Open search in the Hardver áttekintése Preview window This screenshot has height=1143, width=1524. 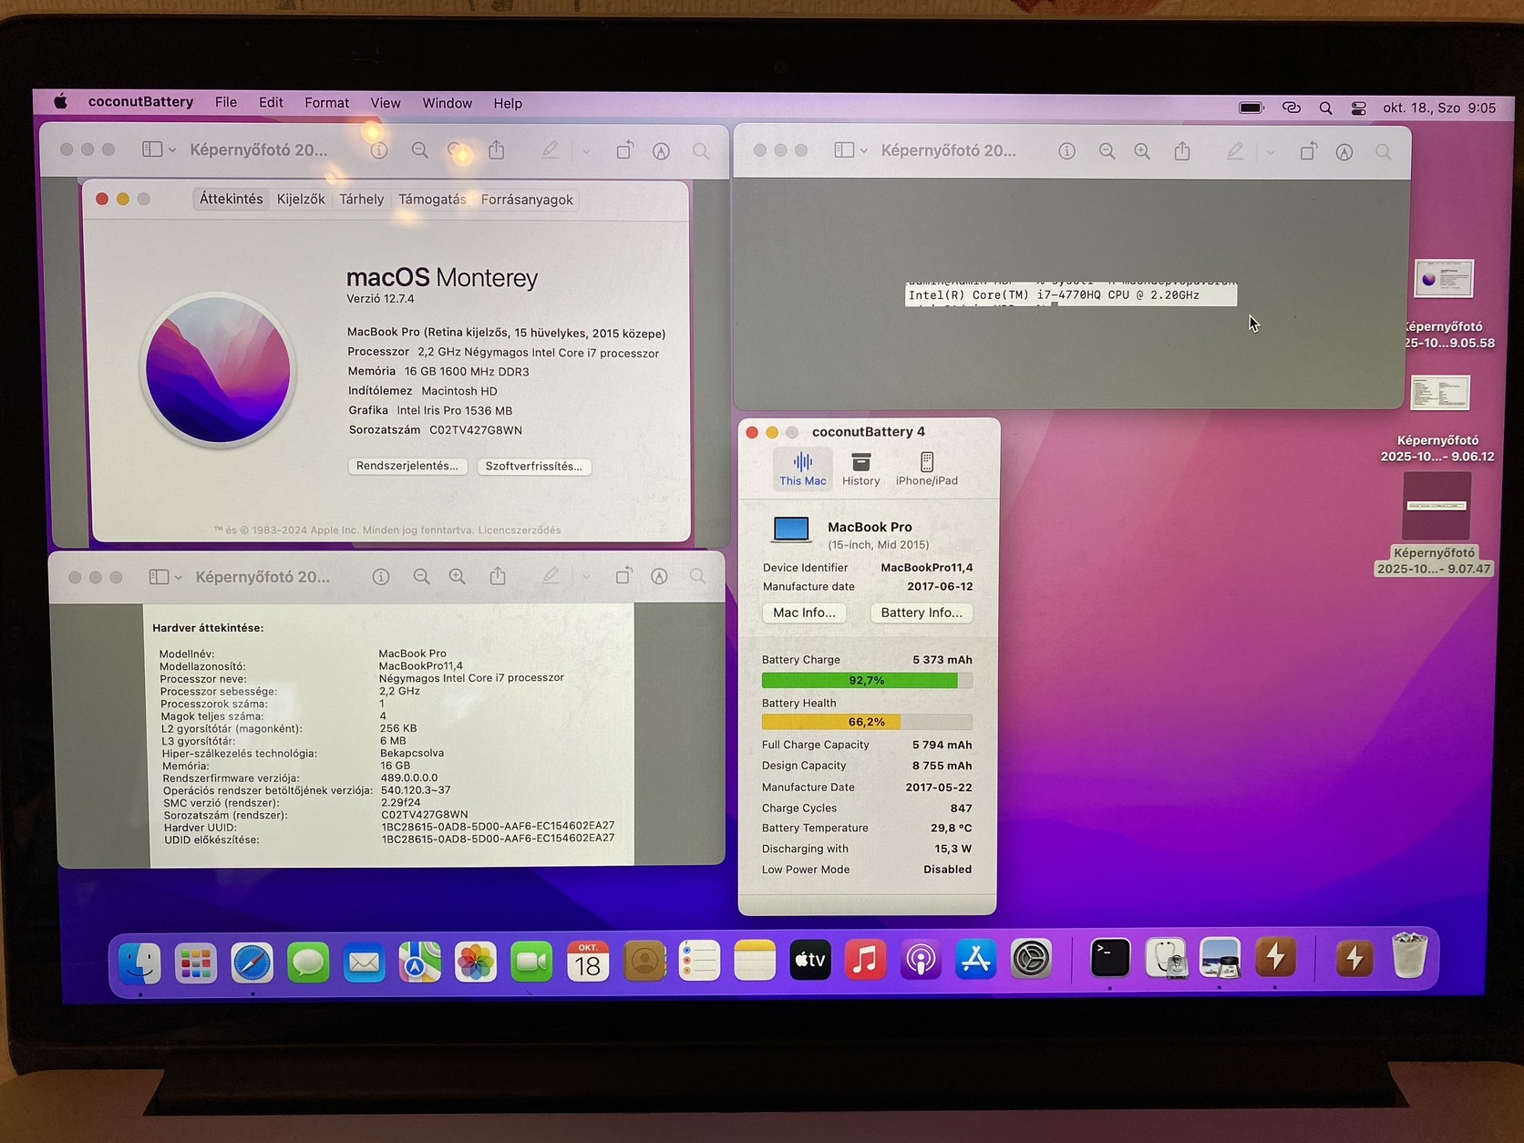pyautogui.click(x=697, y=576)
